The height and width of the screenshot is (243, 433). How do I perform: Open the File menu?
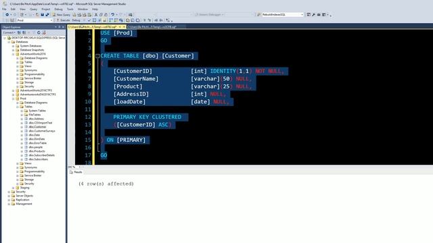pos(5,9)
